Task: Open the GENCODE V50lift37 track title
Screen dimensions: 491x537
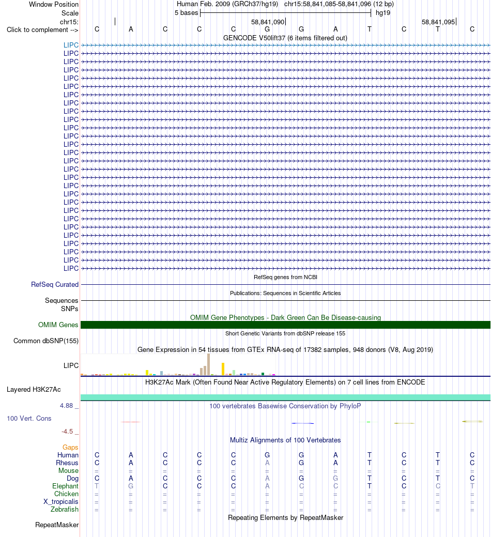Action: 285,38
